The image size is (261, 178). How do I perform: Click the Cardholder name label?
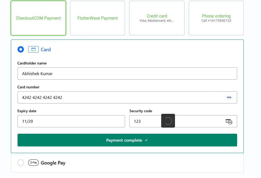click(x=32, y=63)
